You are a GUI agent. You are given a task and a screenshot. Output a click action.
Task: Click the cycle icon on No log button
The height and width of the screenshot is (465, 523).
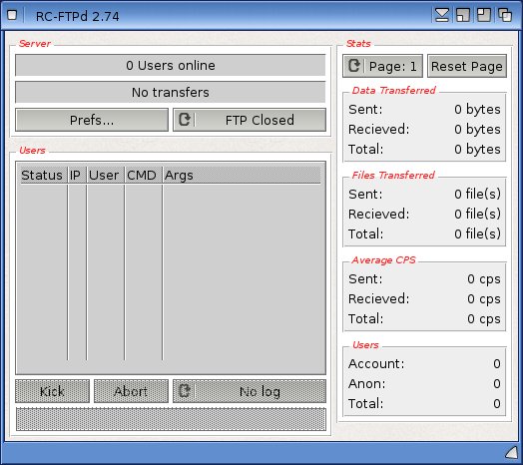(x=185, y=390)
